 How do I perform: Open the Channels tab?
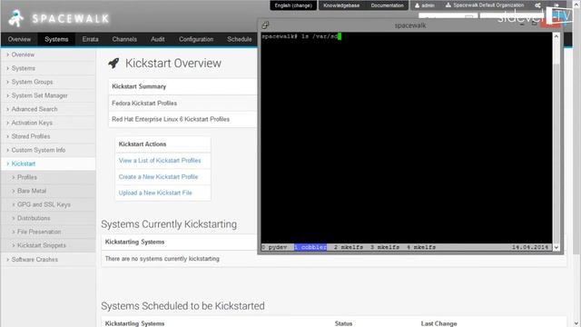[124, 39]
